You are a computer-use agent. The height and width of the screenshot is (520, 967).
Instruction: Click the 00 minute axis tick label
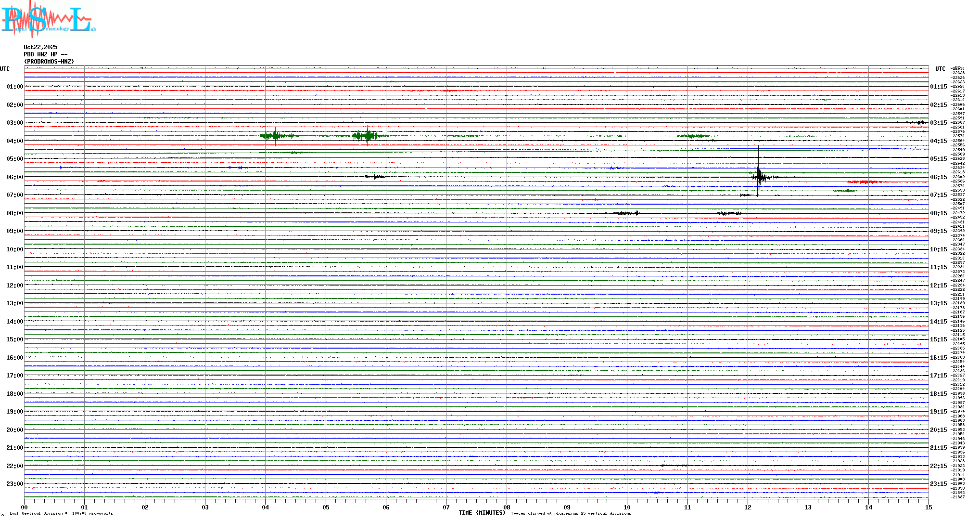(25, 507)
